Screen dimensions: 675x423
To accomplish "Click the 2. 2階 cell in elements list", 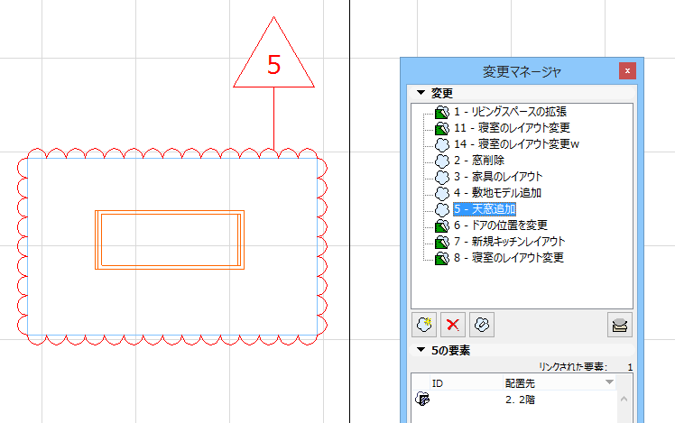I will click(x=521, y=400).
